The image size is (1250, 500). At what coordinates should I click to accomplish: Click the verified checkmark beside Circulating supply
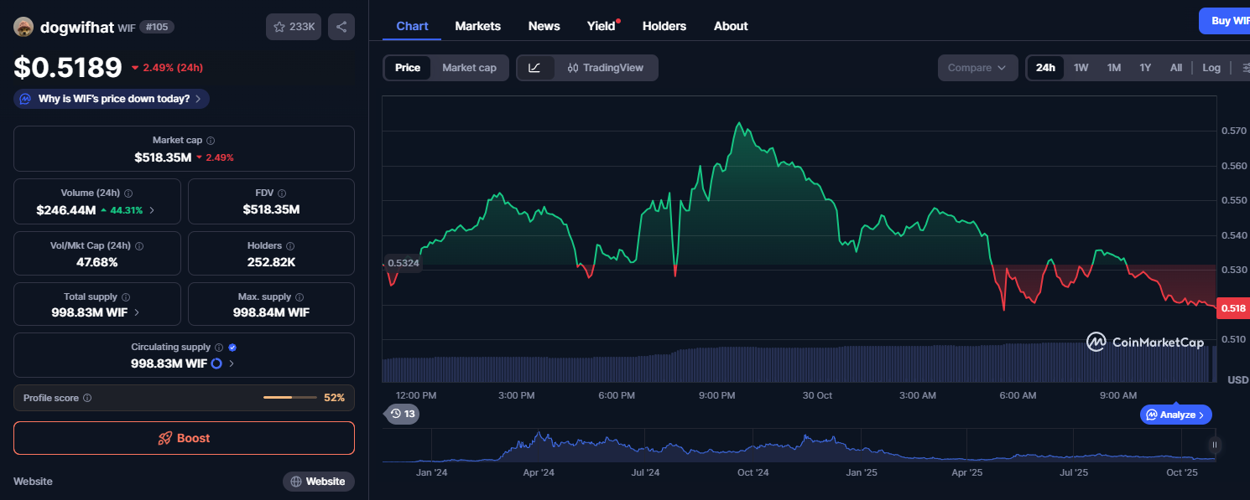232,346
